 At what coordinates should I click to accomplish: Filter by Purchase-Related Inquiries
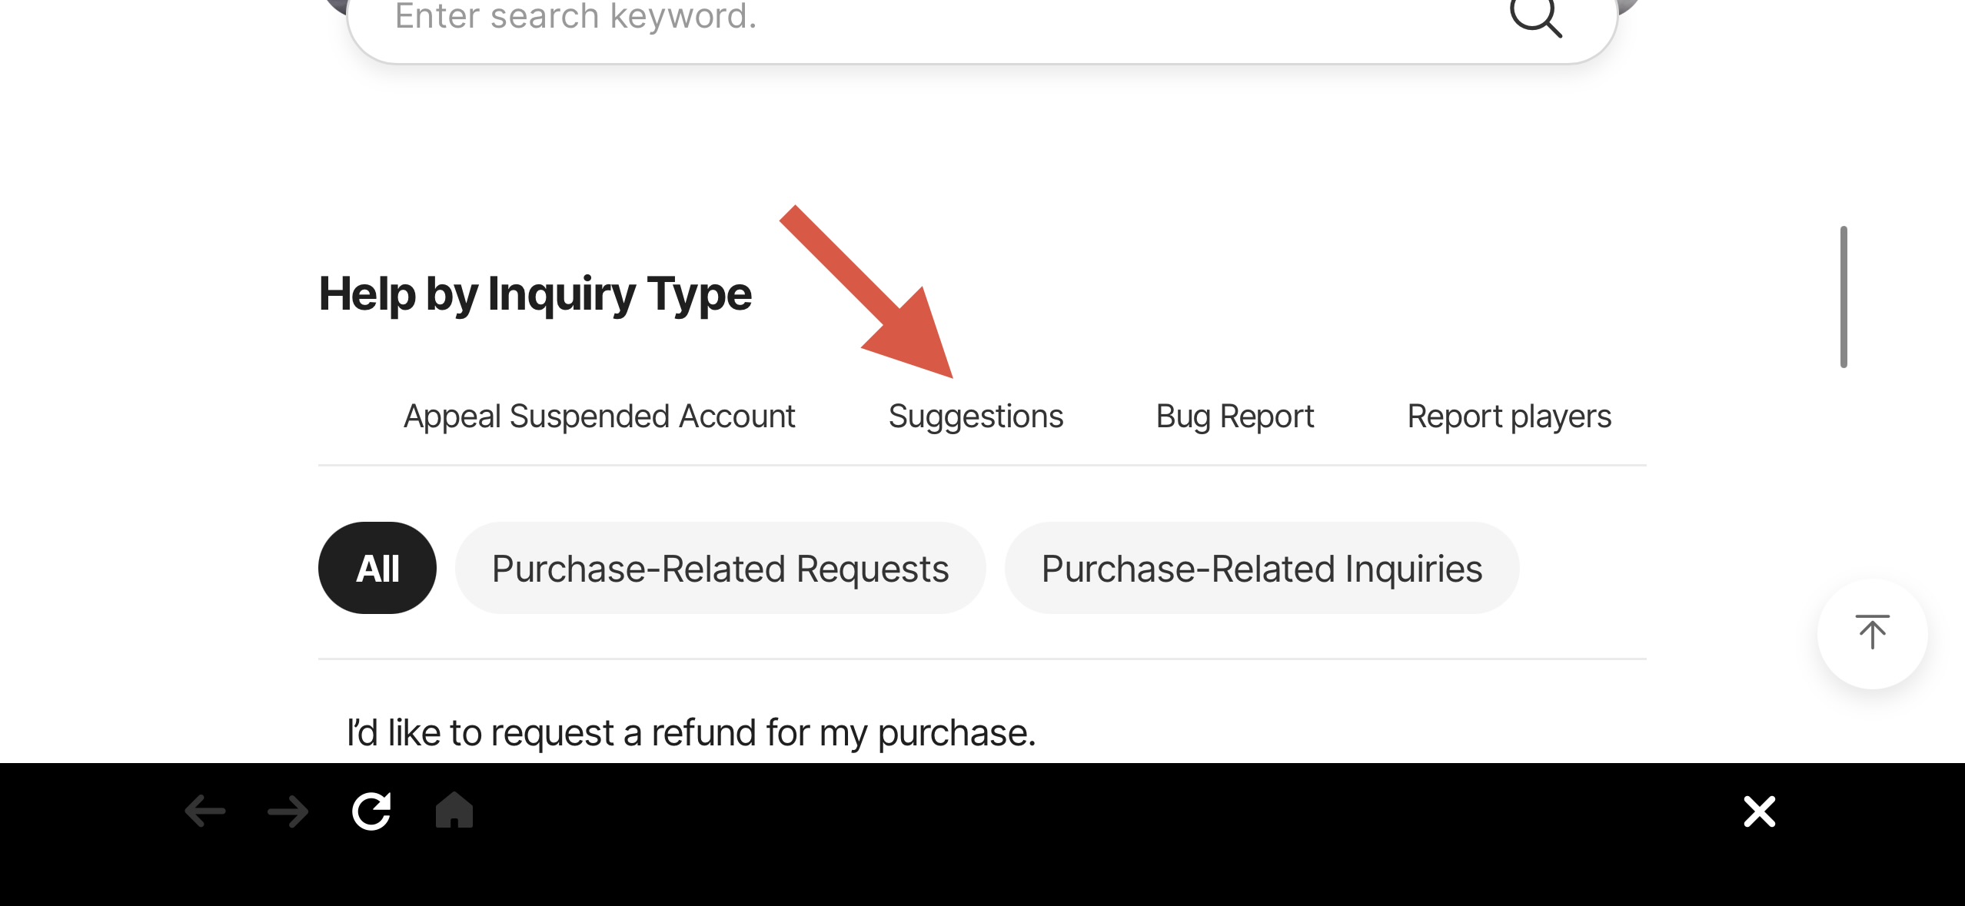(1262, 569)
